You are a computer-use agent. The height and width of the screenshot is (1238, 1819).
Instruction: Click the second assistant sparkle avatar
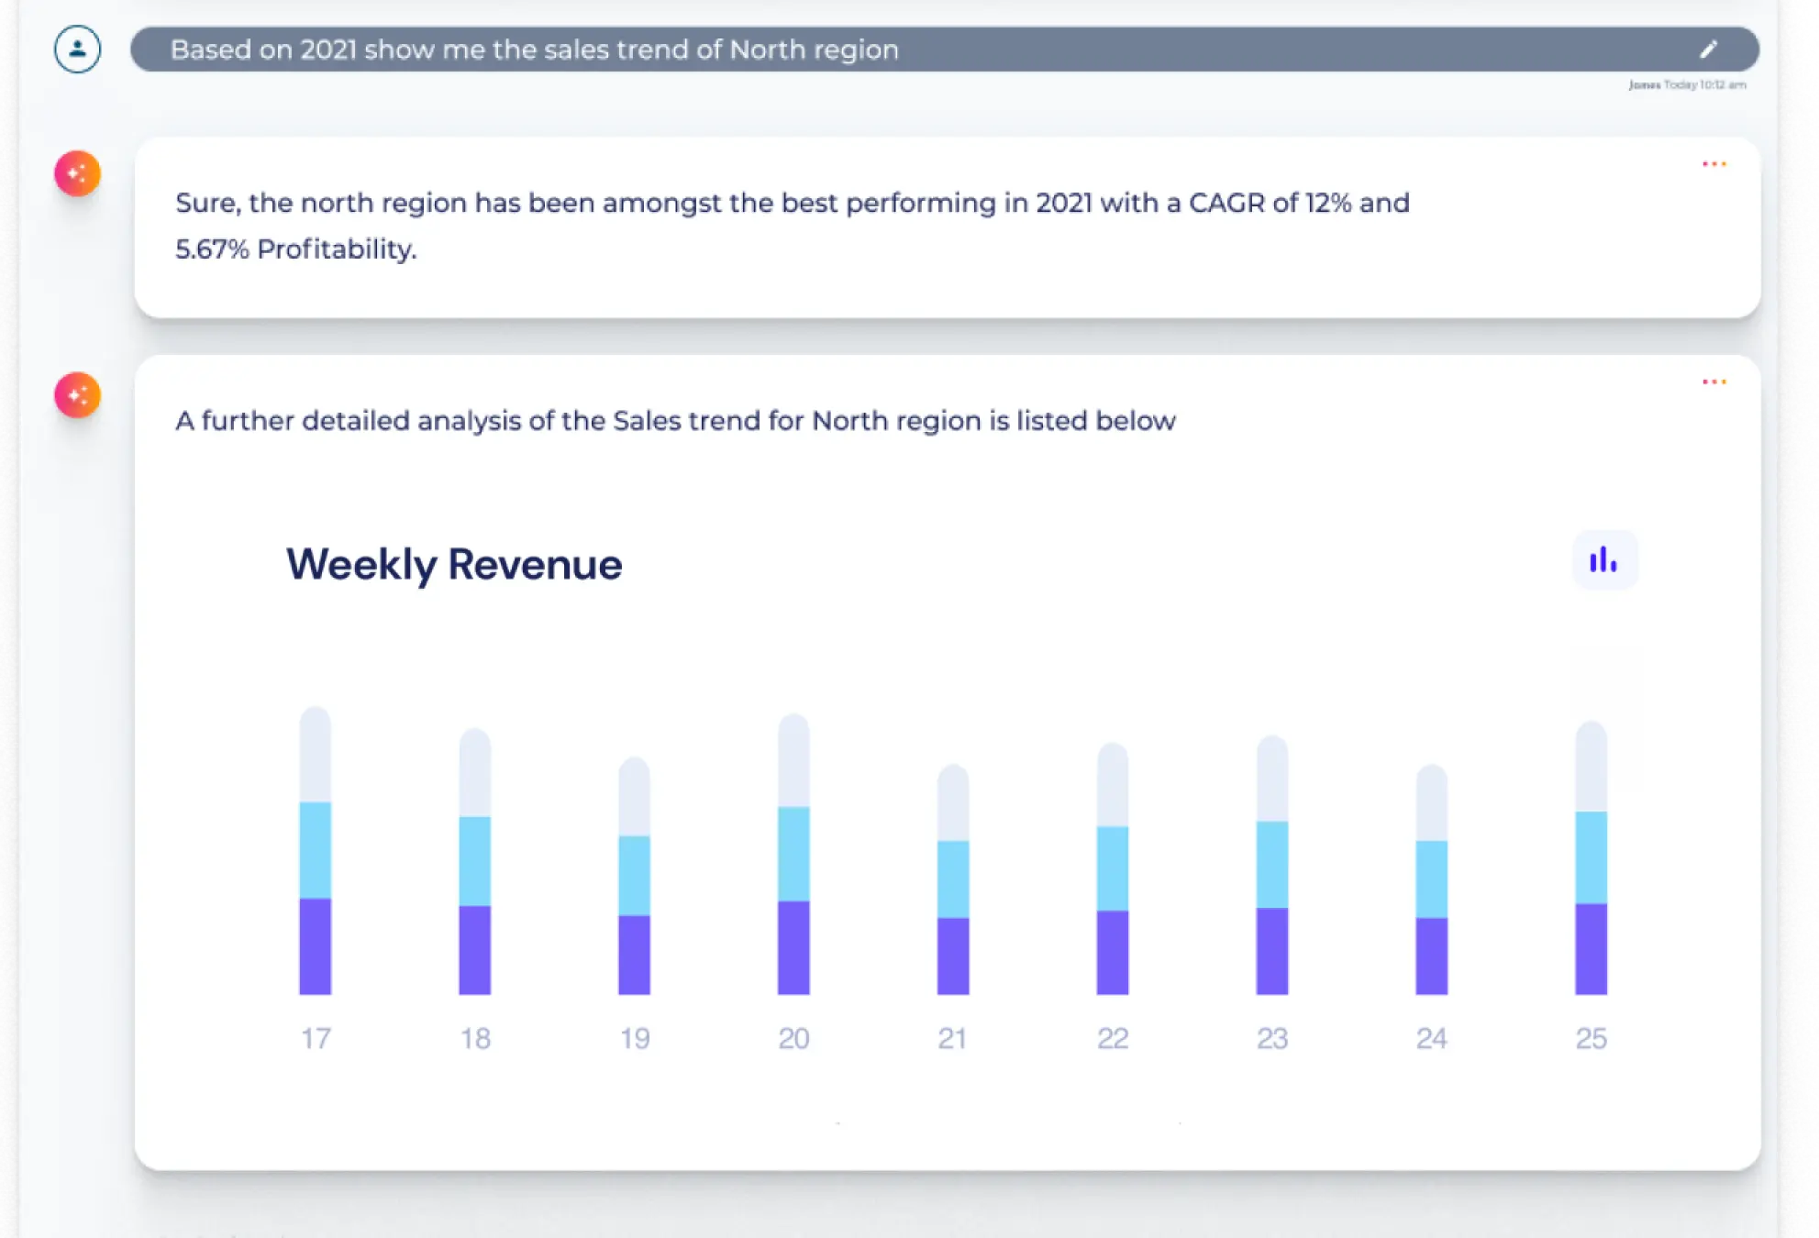pyautogui.click(x=77, y=395)
